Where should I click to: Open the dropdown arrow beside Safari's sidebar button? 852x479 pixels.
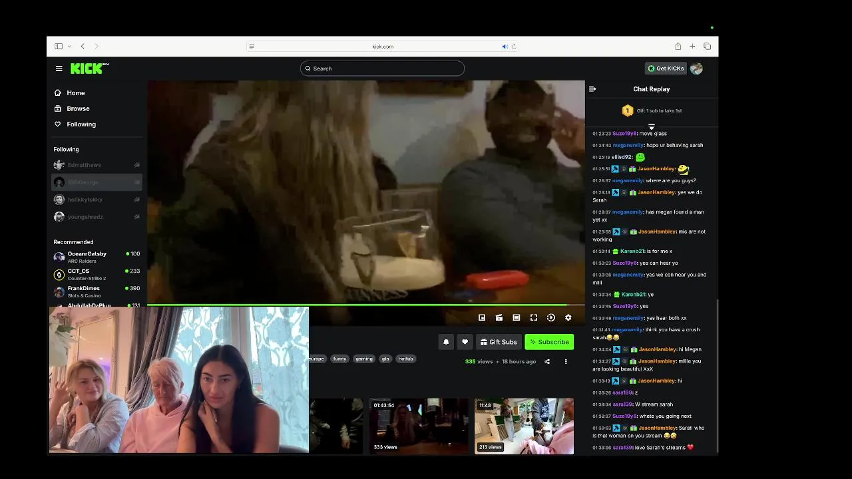(69, 47)
